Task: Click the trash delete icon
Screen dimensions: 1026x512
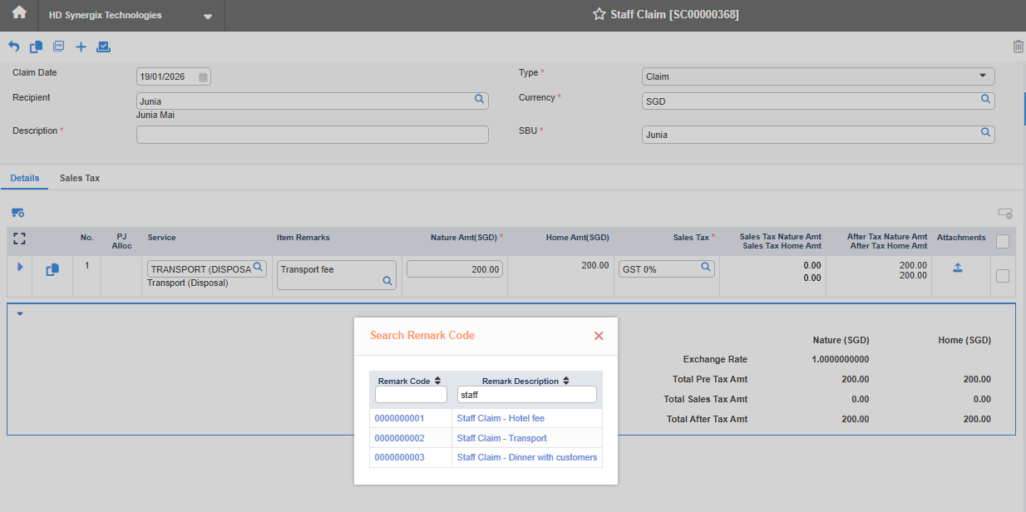Action: 1018,47
